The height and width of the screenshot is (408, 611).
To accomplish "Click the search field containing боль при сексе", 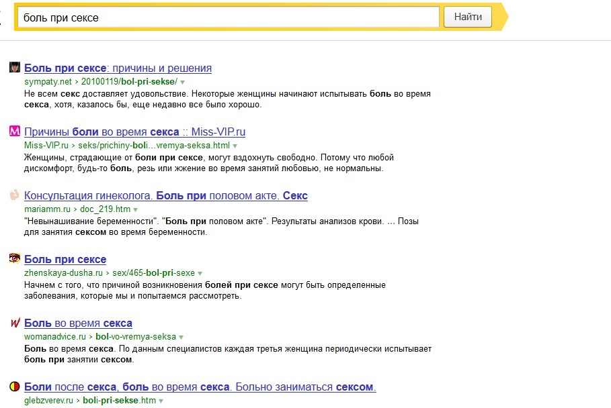I will 229,17.
